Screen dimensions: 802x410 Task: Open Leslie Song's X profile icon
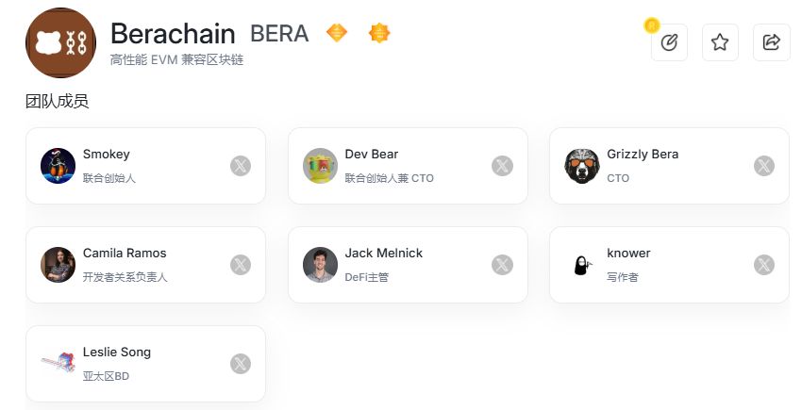coord(241,364)
